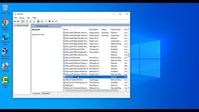Image resolution: width=199 pixels, height=112 pixels.
Task: Stop the service with the square icon
Action: tap(50, 21)
